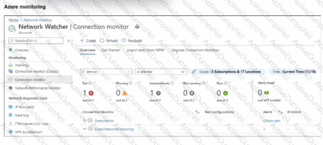Click the Pass info icon
This screenshot has height=145, width=323.
(x=225, y=83)
